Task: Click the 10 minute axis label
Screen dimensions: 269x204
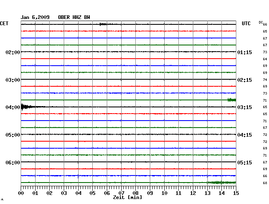Action: click(164, 193)
